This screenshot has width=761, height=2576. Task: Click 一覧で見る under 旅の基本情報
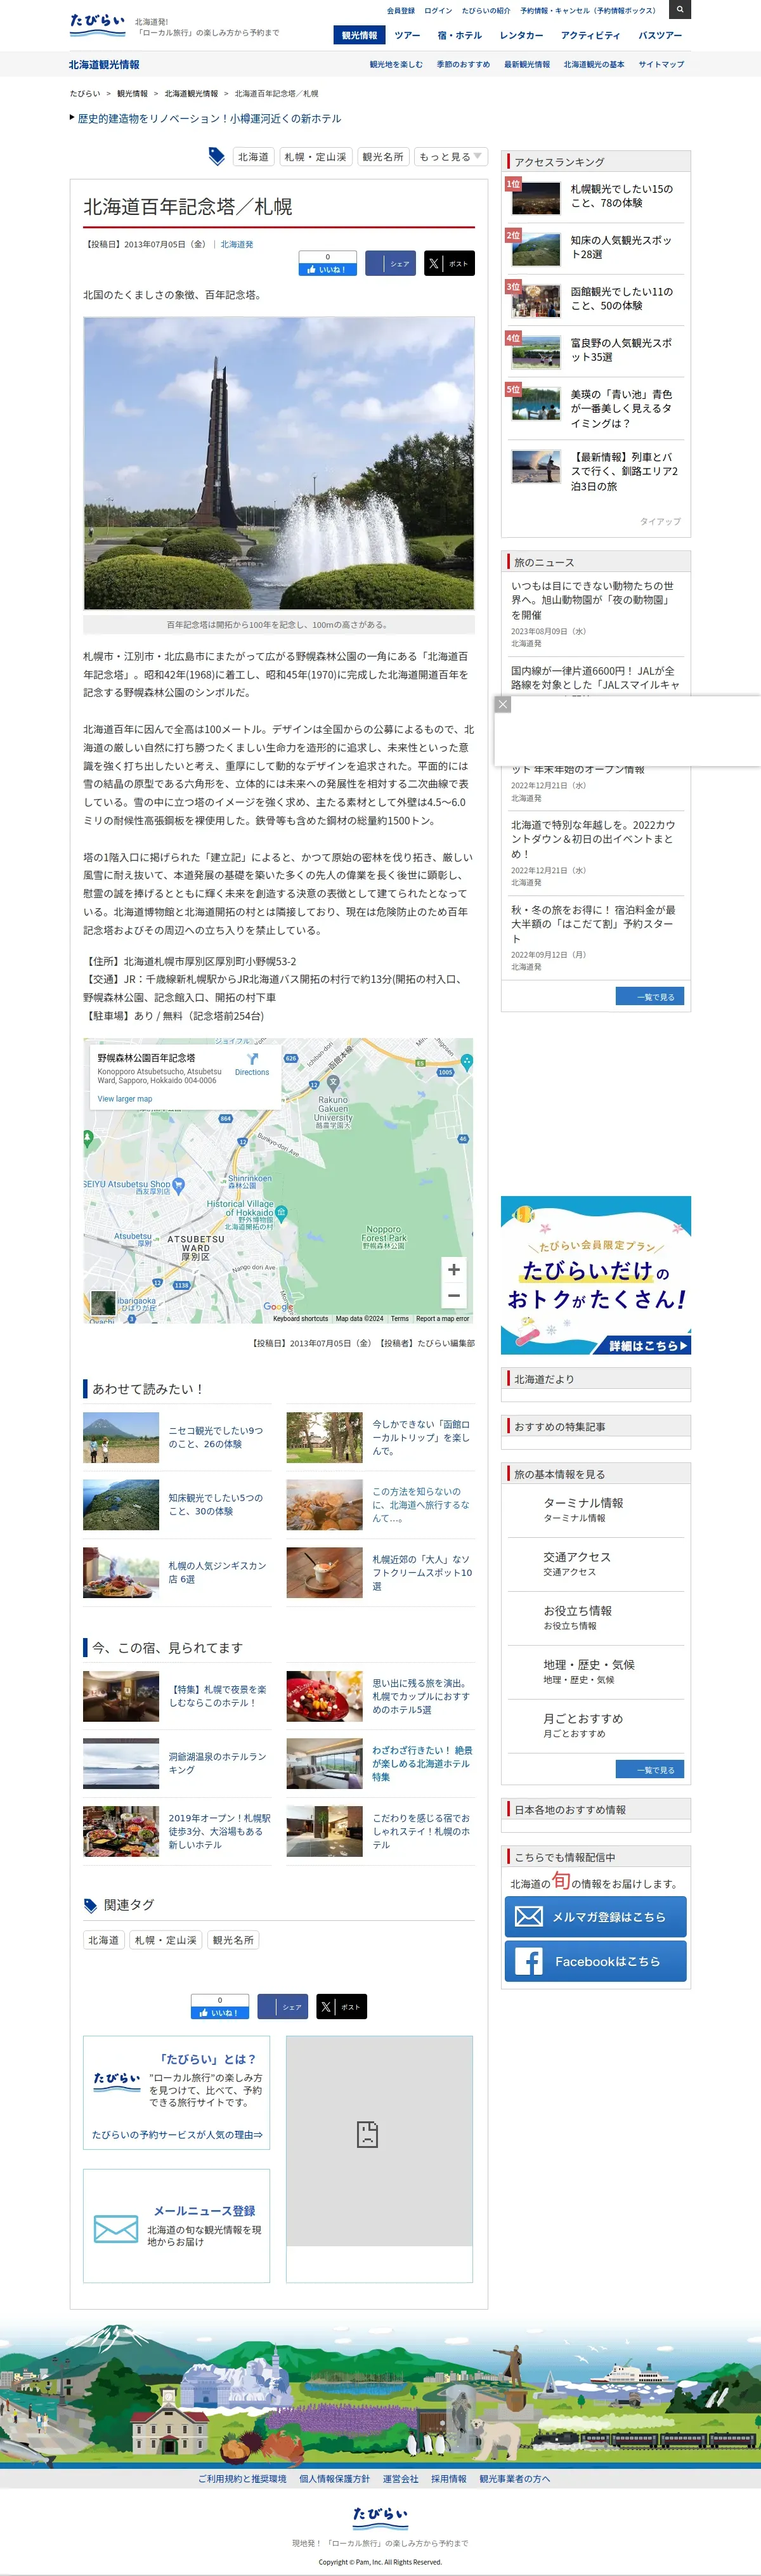pos(650,1769)
